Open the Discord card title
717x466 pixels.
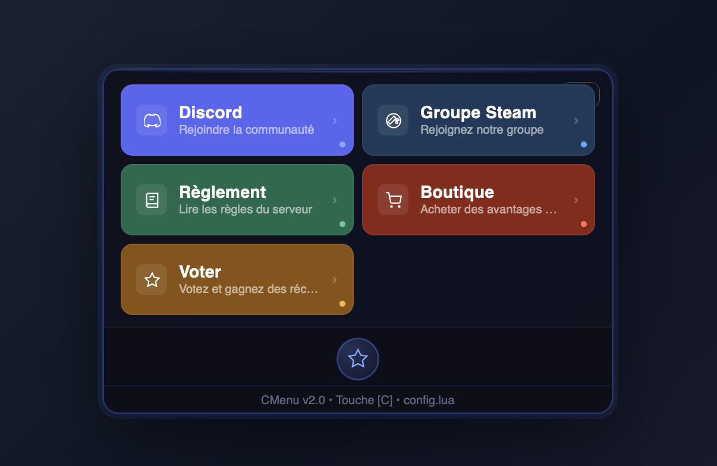click(x=210, y=112)
